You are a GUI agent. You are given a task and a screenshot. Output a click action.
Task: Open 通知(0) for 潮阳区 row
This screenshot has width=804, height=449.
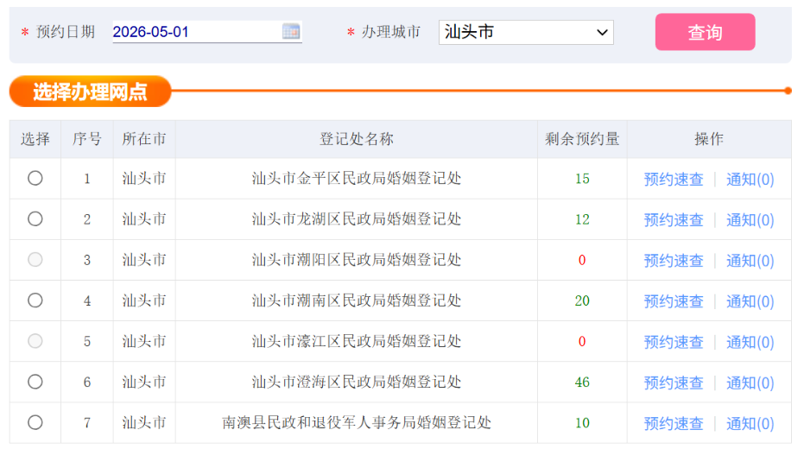tap(750, 261)
